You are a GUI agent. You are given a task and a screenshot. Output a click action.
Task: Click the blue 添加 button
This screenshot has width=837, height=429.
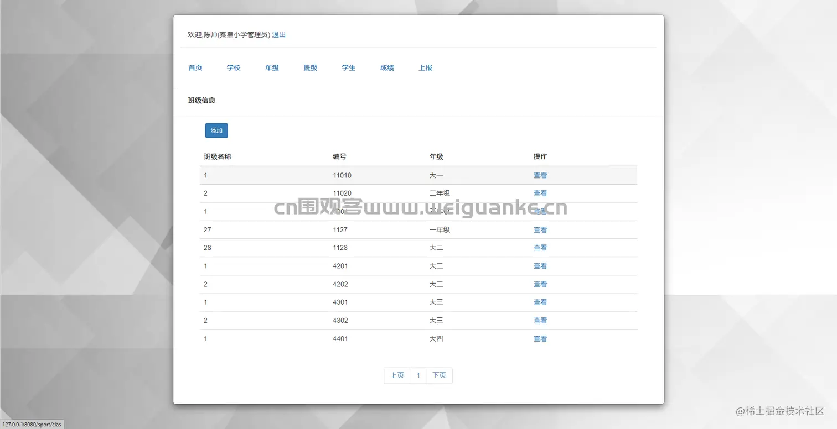(x=216, y=130)
